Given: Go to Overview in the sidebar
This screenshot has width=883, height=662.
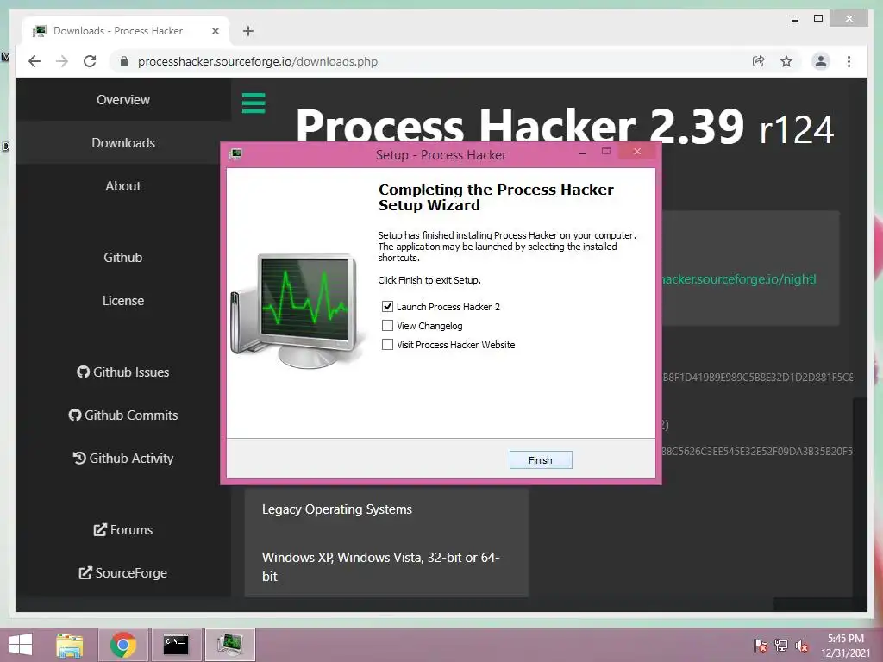Looking at the screenshot, I should click(122, 100).
